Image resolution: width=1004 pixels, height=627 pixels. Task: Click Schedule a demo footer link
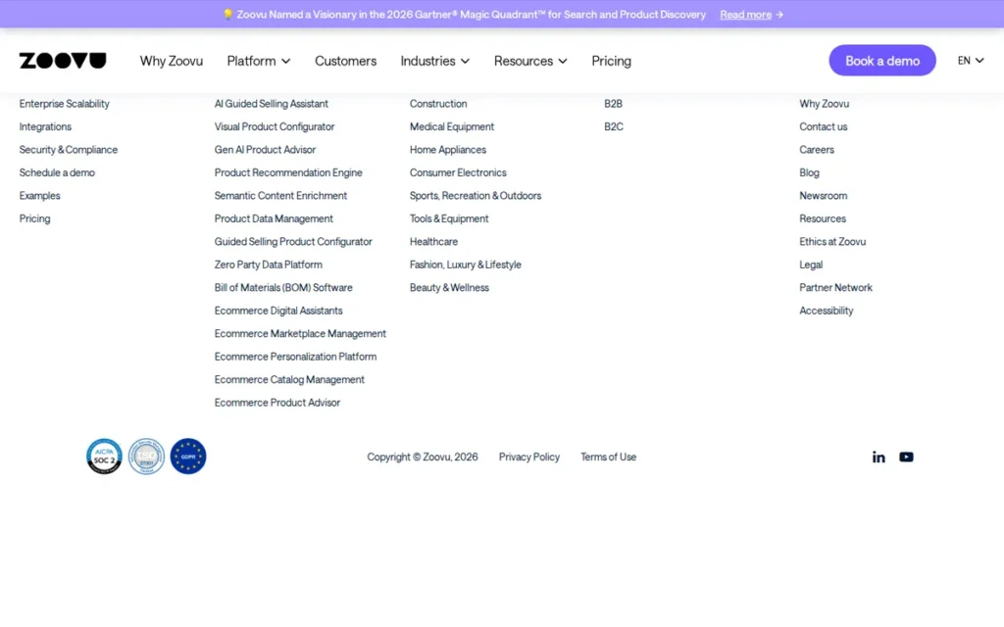point(57,172)
